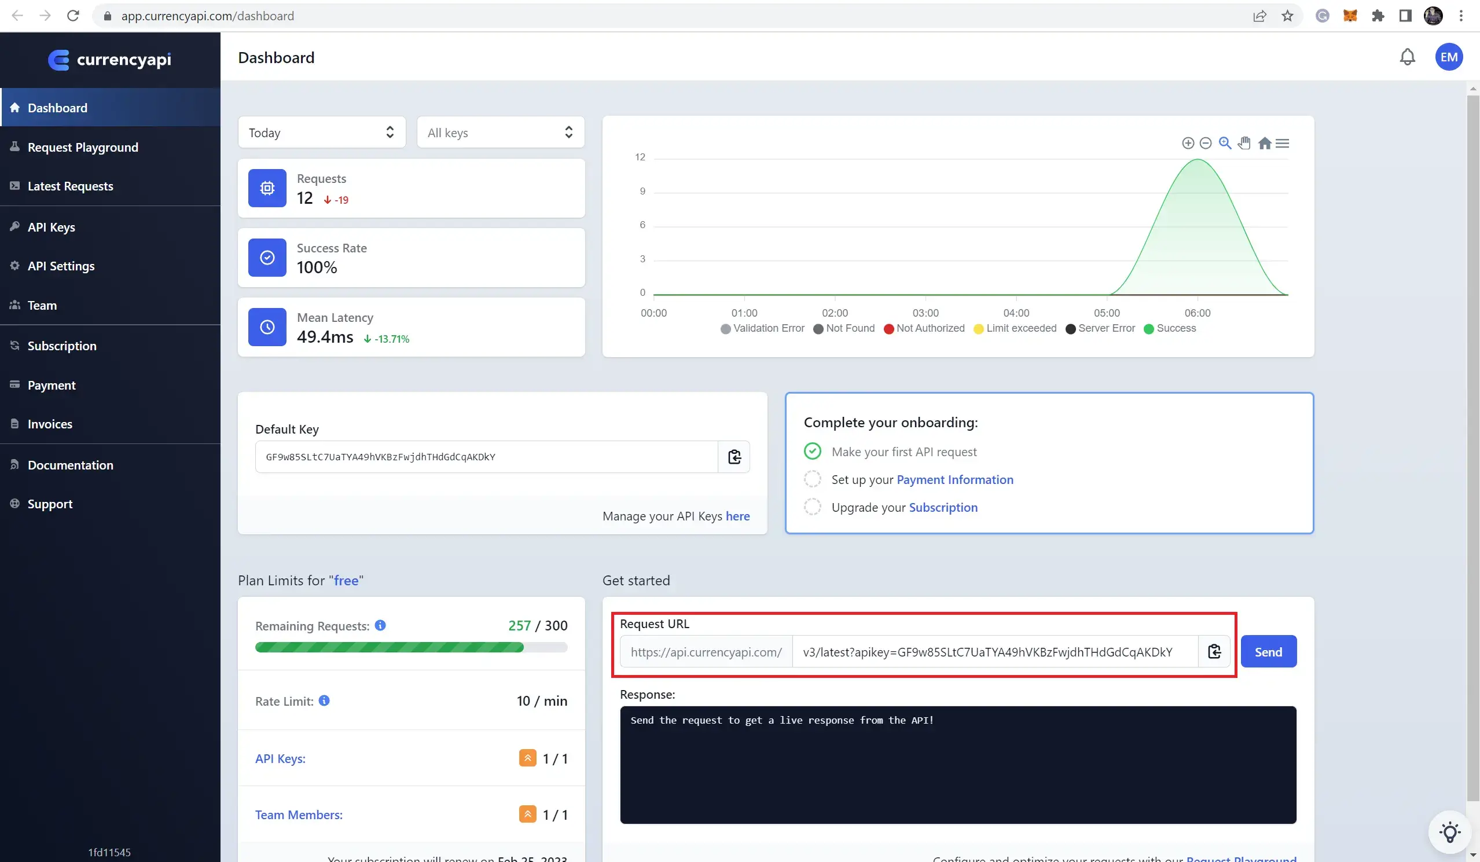Screen dimensions: 1480x862
Task: Open the chart hamburger menu
Action: tap(1282, 143)
